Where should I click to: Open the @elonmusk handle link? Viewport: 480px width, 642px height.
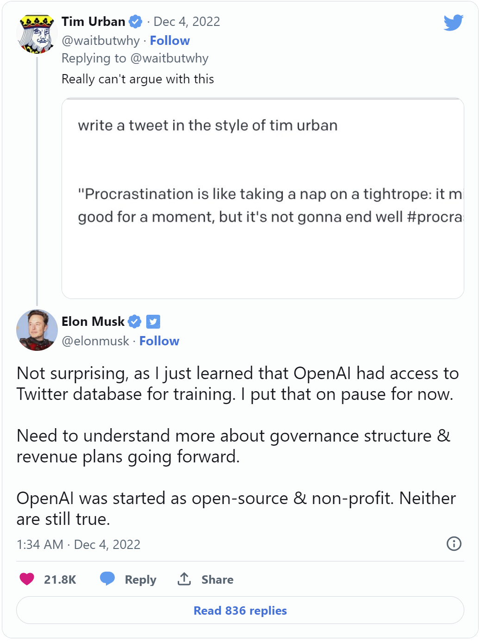(95, 341)
